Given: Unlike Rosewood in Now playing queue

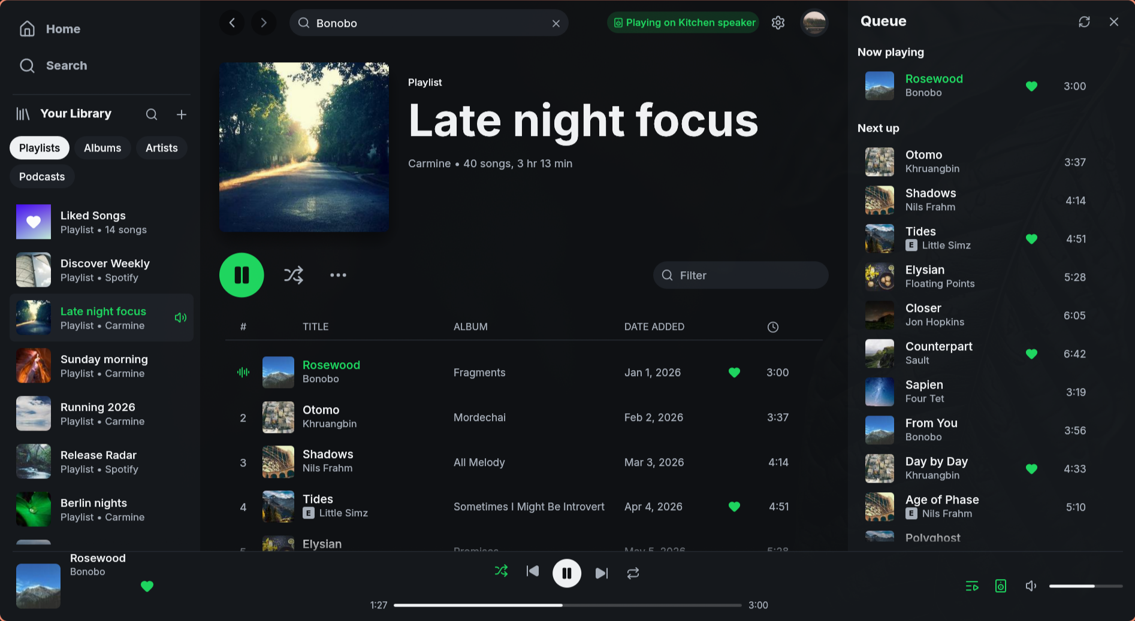Looking at the screenshot, I should point(1031,86).
